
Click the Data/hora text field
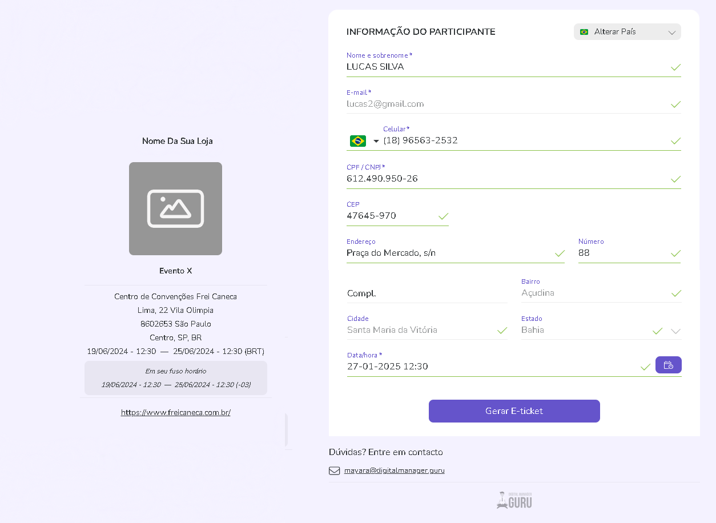pos(491,367)
